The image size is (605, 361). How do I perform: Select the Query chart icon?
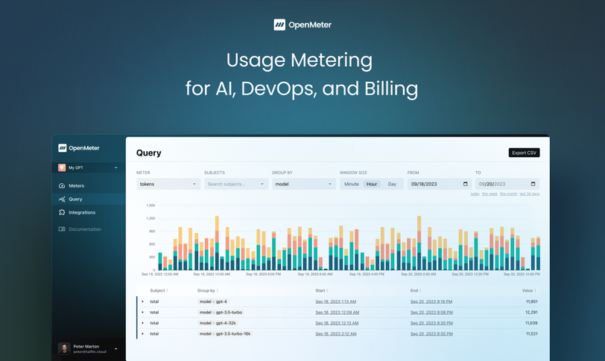[62, 199]
